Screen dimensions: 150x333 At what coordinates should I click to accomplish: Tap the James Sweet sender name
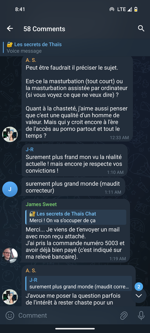tap(41, 204)
